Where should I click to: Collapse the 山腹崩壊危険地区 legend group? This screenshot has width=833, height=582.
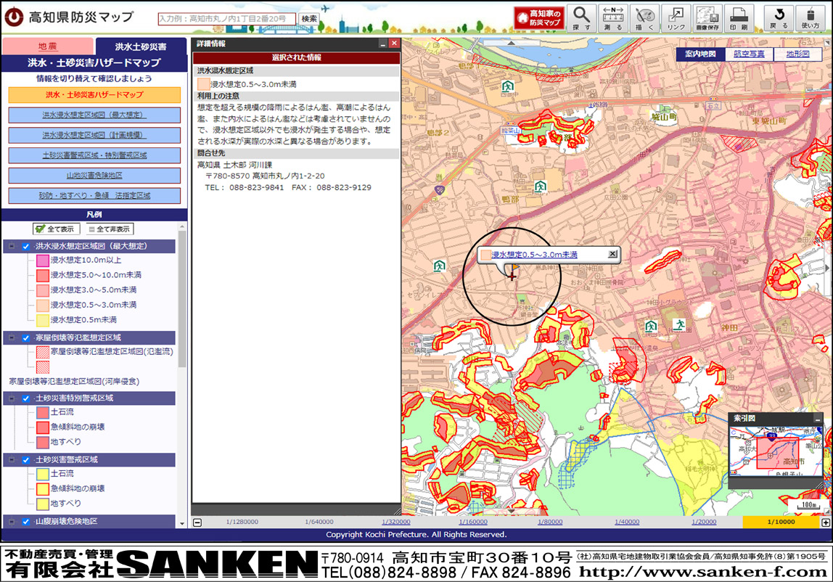click(12, 522)
